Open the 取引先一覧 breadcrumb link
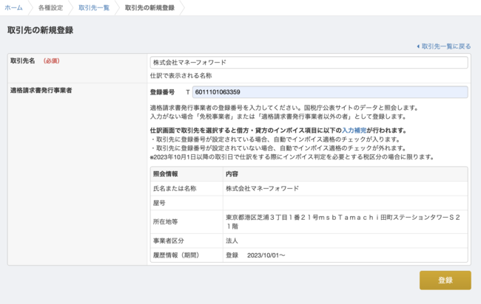Viewport: 481px width, 304px height. [x=94, y=7]
